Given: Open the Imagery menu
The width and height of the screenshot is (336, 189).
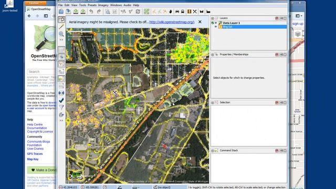Looking at the screenshot, I should (x=103, y=5).
